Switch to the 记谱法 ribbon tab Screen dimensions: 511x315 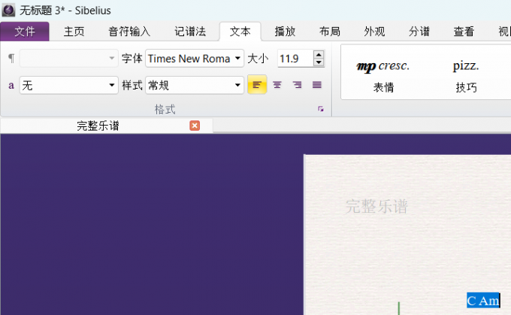(x=190, y=32)
